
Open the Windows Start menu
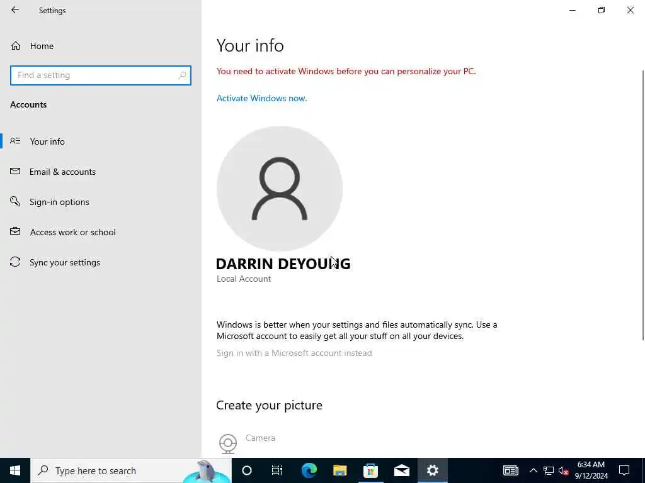pyautogui.click(x=15, y=470)
